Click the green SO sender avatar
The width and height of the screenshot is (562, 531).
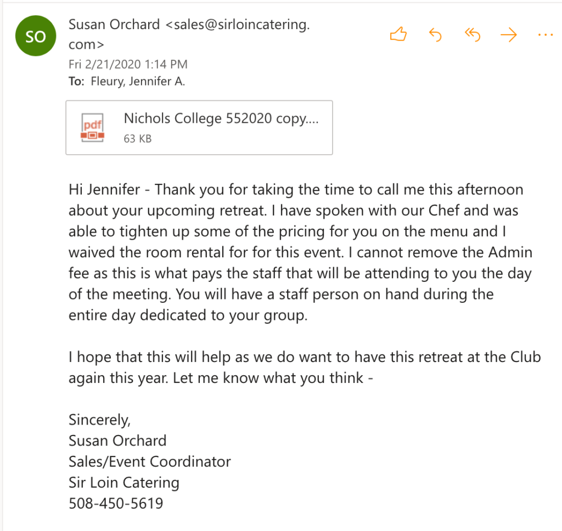36,36
